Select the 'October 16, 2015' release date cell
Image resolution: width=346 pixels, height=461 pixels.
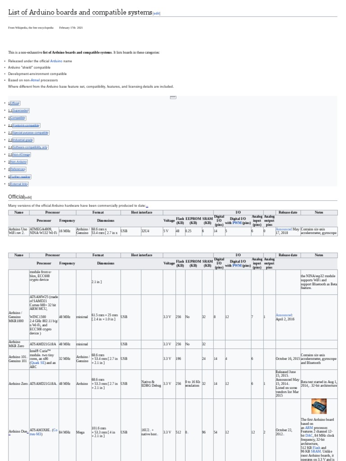[288, 359]
